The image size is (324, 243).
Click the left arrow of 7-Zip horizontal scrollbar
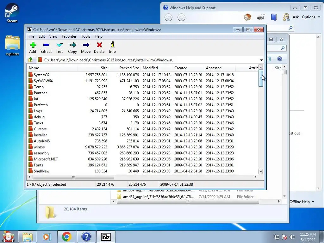(29, 177)
